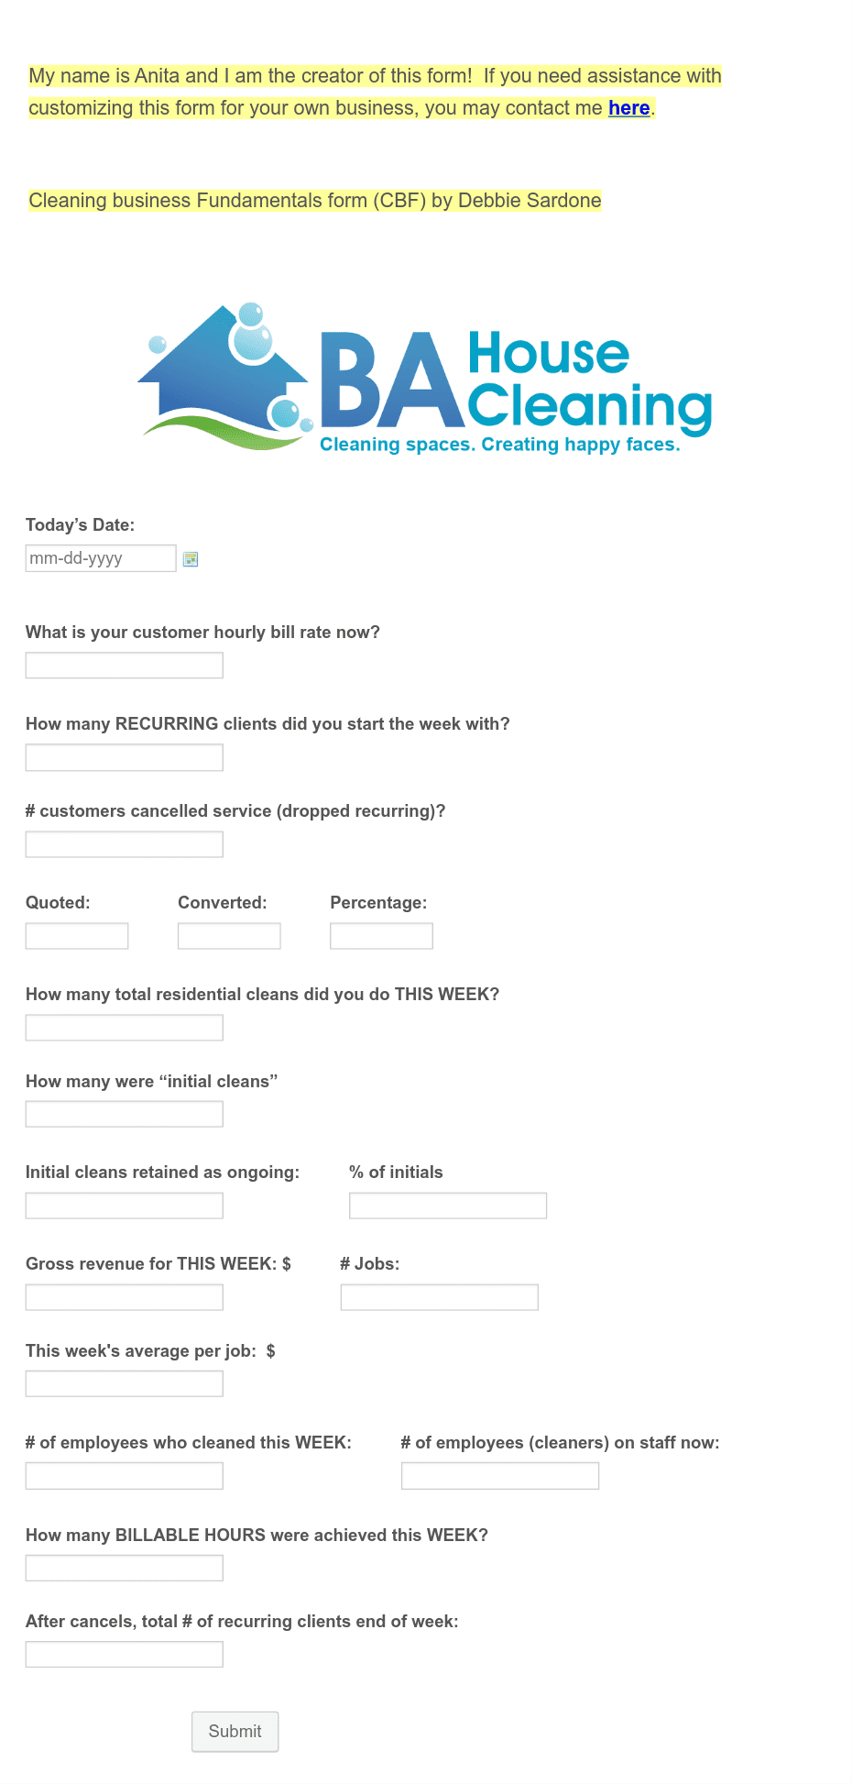This screenshot has width=852, height=1784.
Task: Select the # Jobs input field
Action: 440,1297
